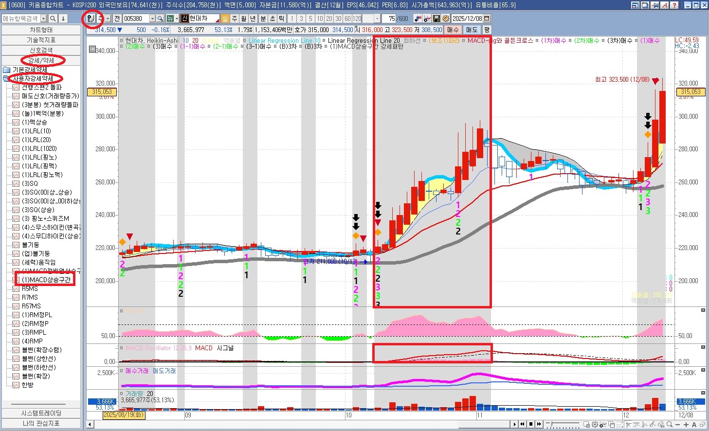Open the 강세/약세 tab
The width and height of the screenshot is (709, 431).
tap(41, 60)
